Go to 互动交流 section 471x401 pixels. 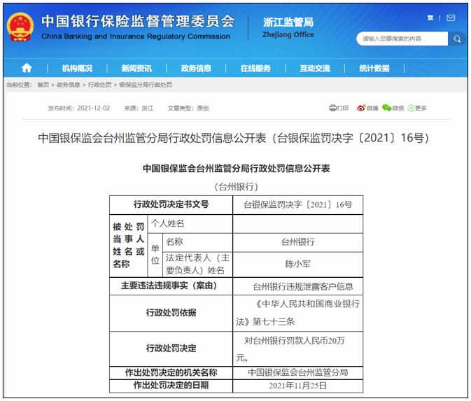[315, 68]
